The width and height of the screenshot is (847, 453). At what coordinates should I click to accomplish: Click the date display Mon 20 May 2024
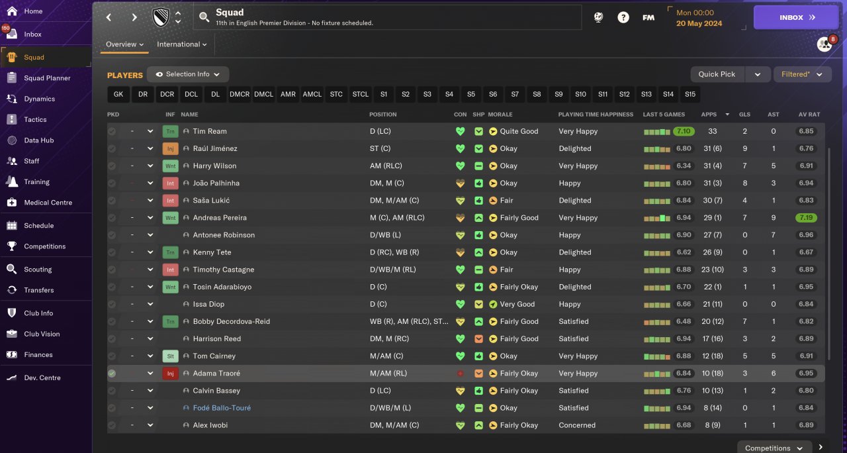tap(699, 18)
